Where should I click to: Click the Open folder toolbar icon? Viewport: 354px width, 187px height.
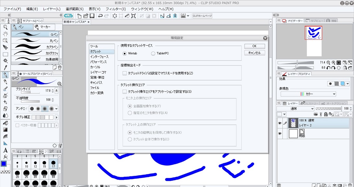point(86,16)
